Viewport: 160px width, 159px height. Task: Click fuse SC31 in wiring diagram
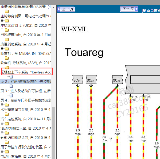[78, 80]
